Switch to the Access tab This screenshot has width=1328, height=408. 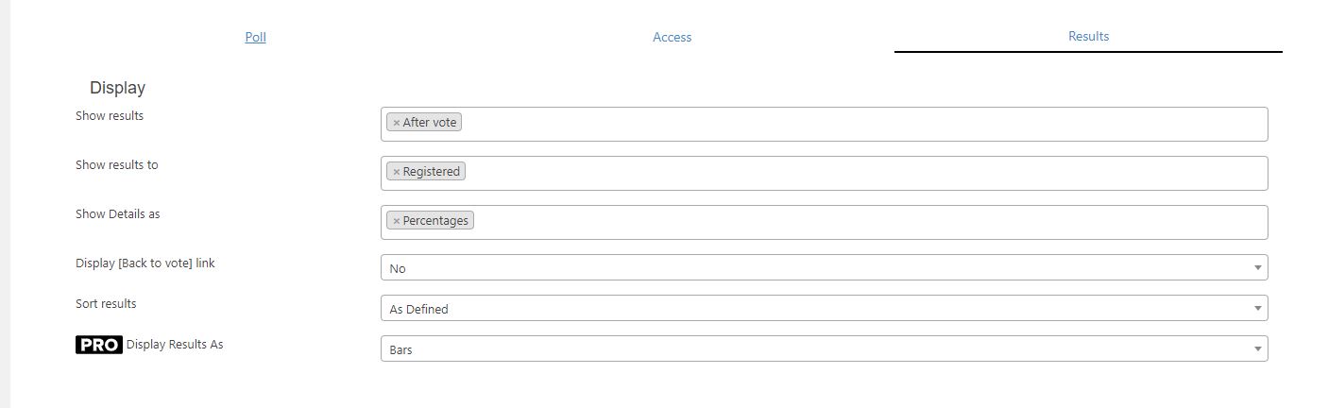[673, 38]
